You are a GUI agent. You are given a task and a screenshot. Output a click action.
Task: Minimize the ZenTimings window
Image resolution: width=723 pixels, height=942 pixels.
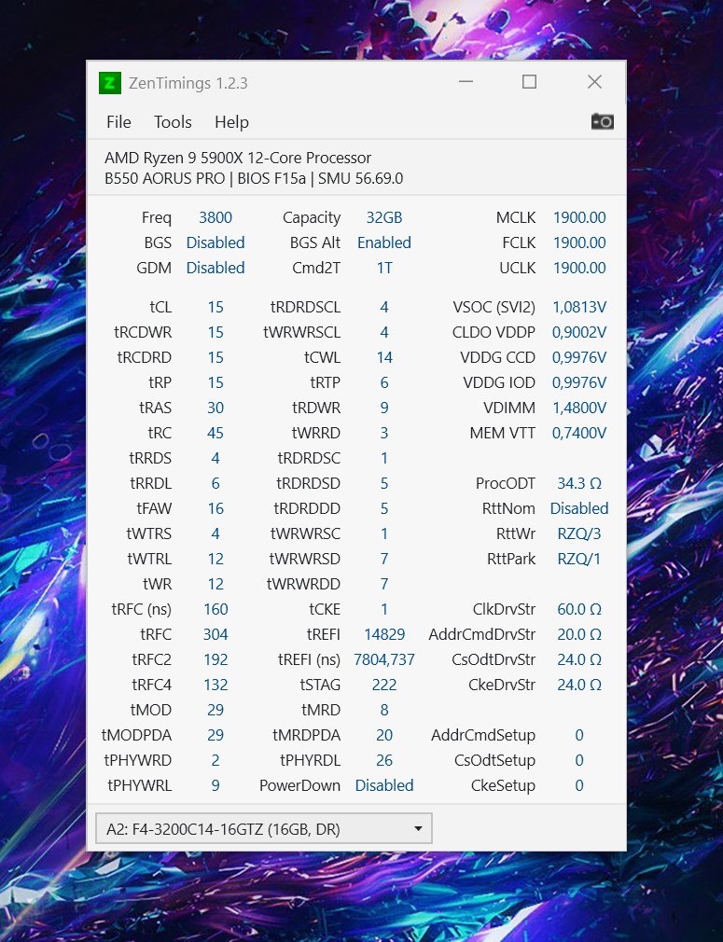pyautogui.click(x=466, y=82)
